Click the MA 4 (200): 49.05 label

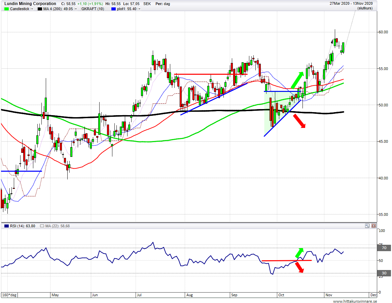pos(58,9)
